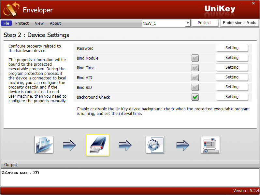Select the USB device settings step icon
This screenshot has width=260, height=195.
pyautogui.click(x=98, y=145)
